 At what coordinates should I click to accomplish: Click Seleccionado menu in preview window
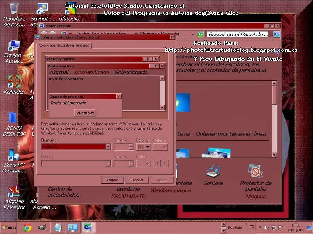pyautogui.click(x=131, y=72)
